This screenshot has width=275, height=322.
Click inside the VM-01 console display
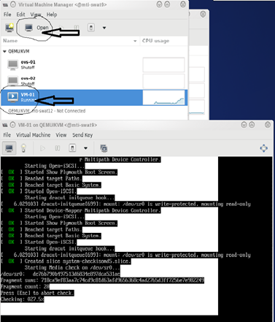[136, 239]
